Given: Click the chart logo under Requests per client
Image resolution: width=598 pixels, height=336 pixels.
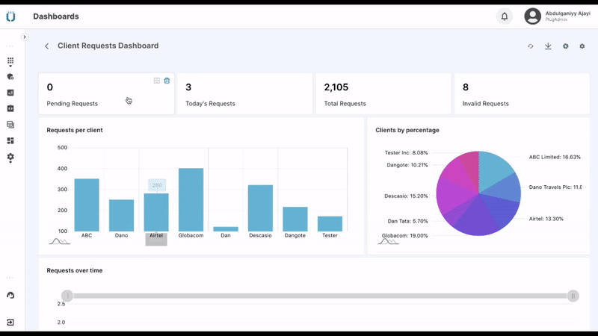Looking at the screenshot, I should pyautogui.click(x=60, y=241).
